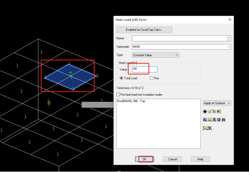Click the blue globe with bulb icon
Screen dimensions: 249x172
coord(205,120)
